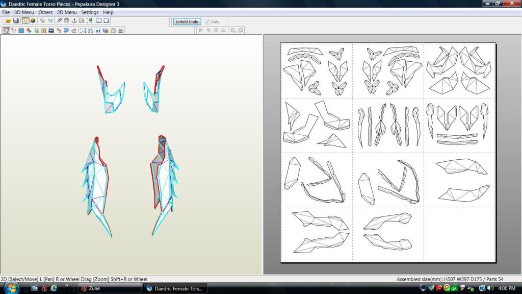The width and height of the screenshot is (522, 294).
Task: Click Daedric Female Tors... taskbar button
Action: 174,288
